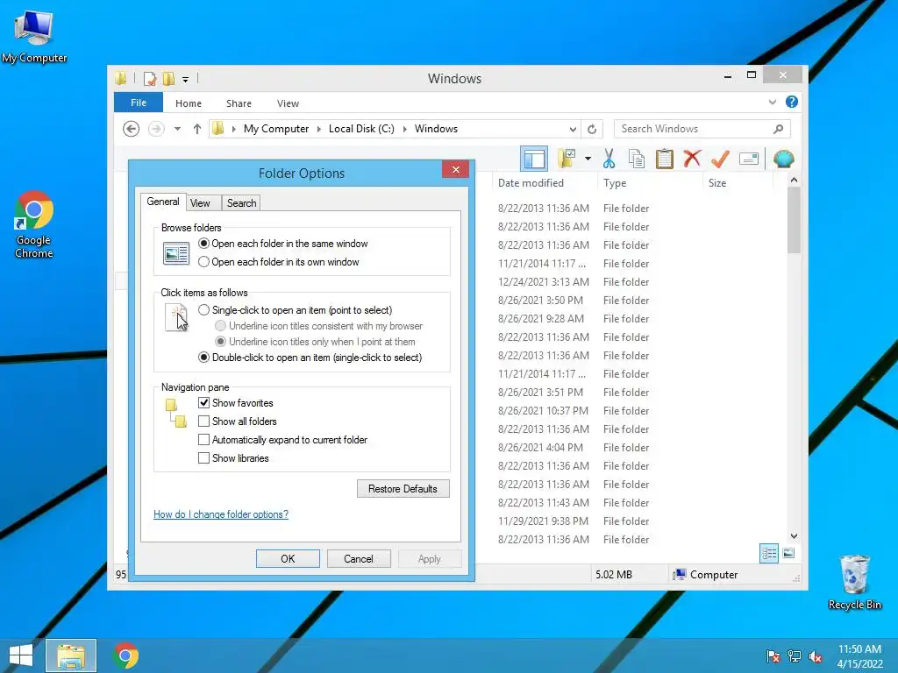The height and width of the screenshot is (673, 898).
Task: Click Cancel in Folder Options
Action: coord(359,558)
